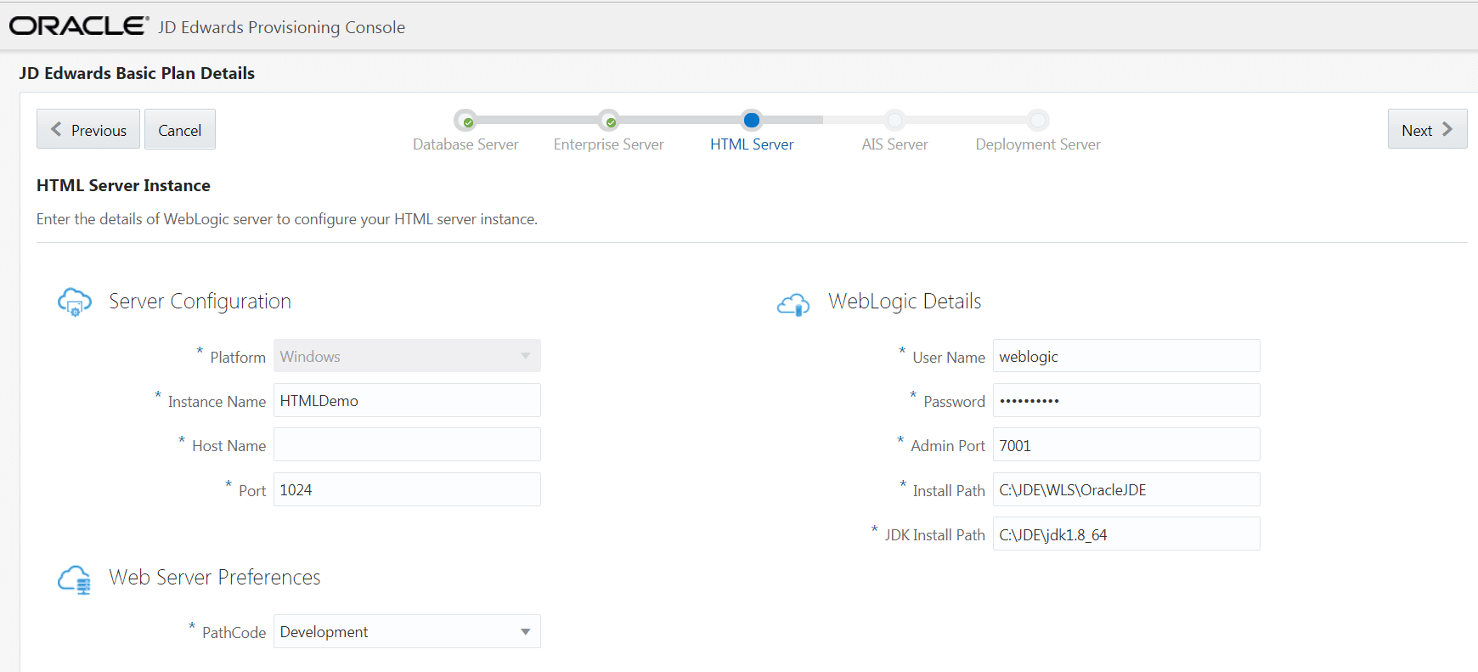The image size is (1478, 672).
Task: Go to the Previous step
Action: coord(88,129)
